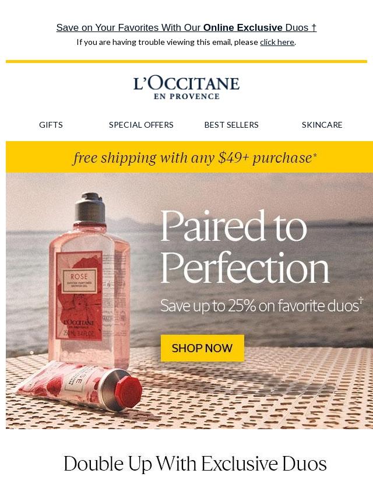Viewport: 373px width, 498px height.
Task: Open the Gifts navigation item
Action: (x=51, y=125)
